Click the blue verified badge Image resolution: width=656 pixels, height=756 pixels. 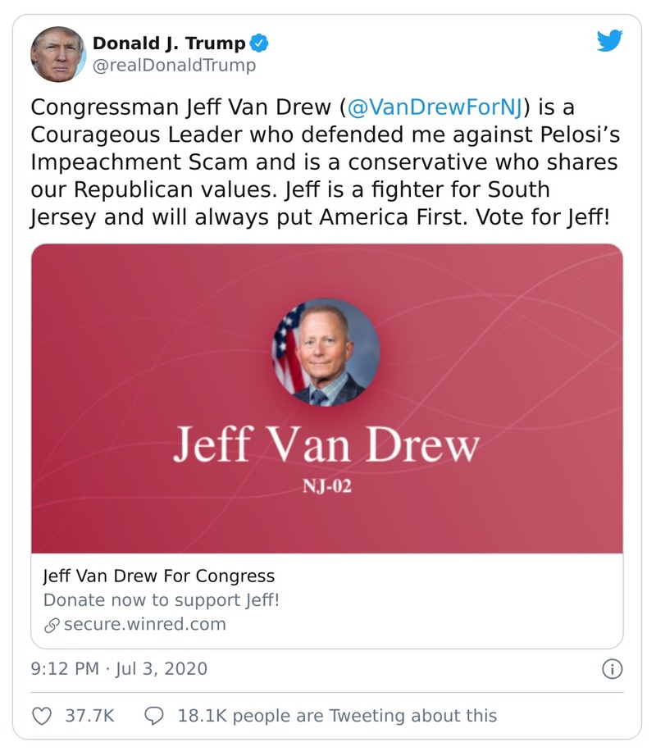257,43
